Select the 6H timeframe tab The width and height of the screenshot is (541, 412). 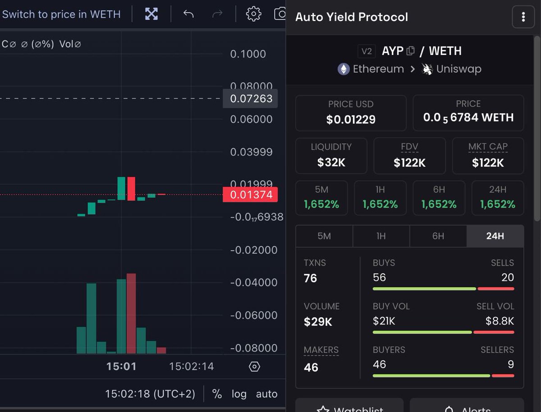[x=438, y=236]
